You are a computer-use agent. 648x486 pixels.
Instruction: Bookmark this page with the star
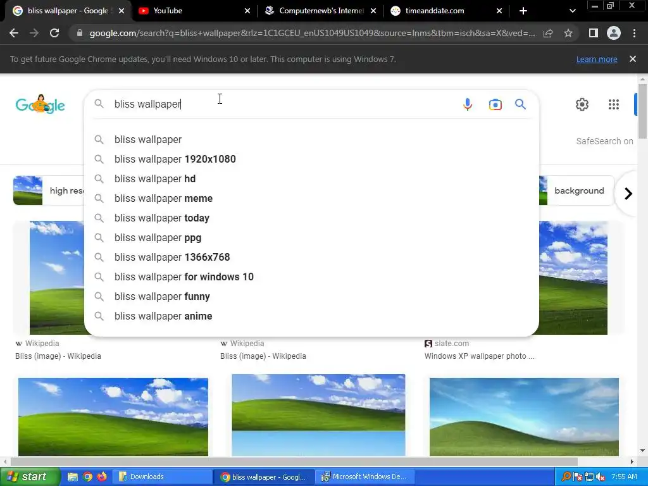click(x=568, y=33)
